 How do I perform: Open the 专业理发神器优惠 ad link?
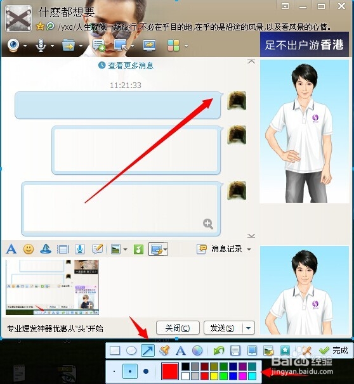(x=55, y=328)
